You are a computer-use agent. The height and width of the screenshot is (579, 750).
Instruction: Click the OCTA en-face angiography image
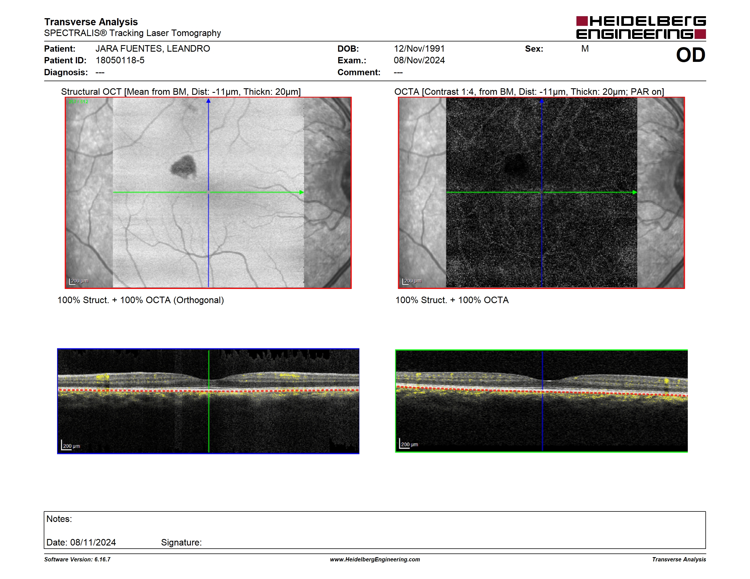click(541, 193)
